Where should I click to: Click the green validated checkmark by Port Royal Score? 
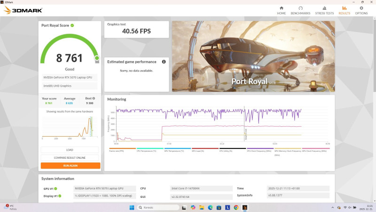[x=72, y=25]
